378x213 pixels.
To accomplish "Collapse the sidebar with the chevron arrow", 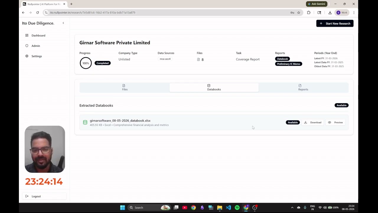I will pos(63,23).
